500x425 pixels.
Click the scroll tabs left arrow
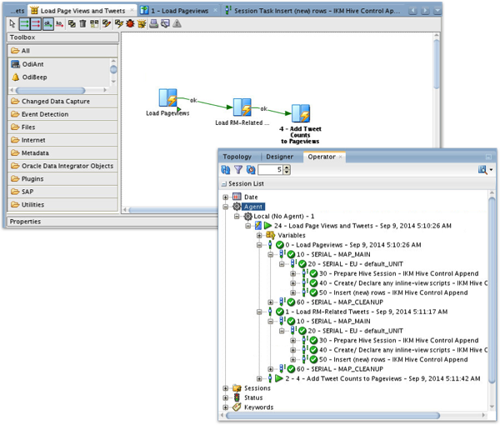pos(413,11)
